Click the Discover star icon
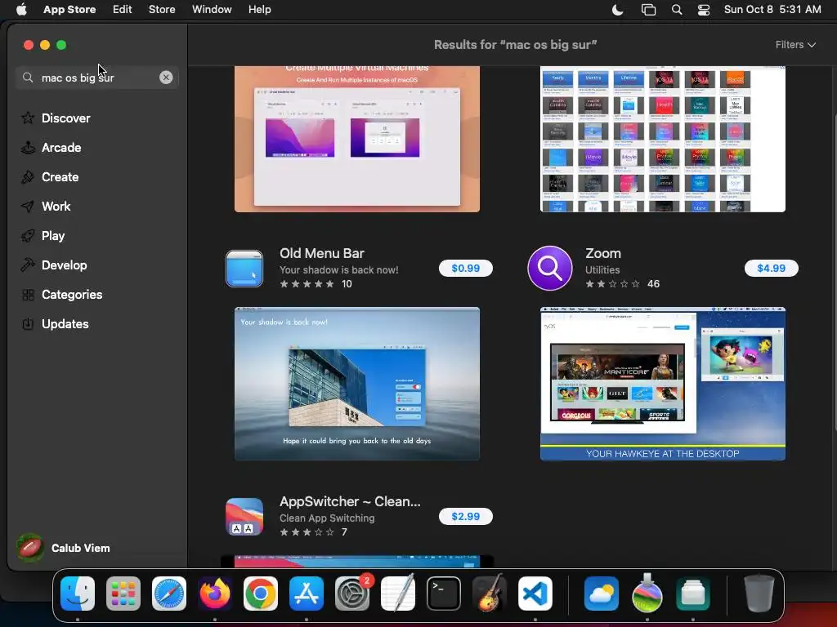Image resolution: width=837 pixels, height=627 pixels. click(x=28, y=118)
